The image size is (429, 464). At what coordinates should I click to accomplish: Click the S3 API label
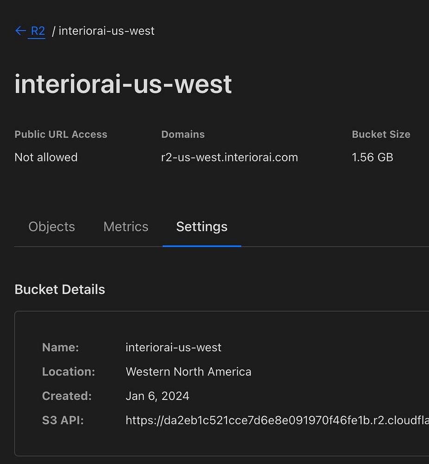tap(63, 420)
